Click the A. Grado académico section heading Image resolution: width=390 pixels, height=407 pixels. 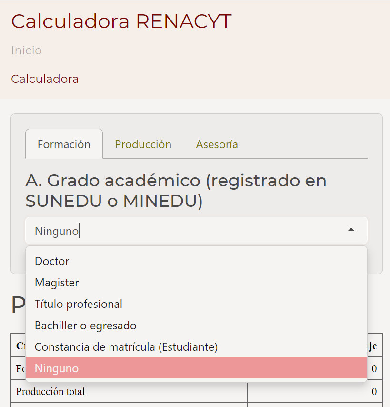176,191
